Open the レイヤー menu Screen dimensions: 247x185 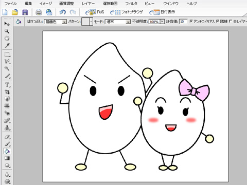[x=88, y=4]
